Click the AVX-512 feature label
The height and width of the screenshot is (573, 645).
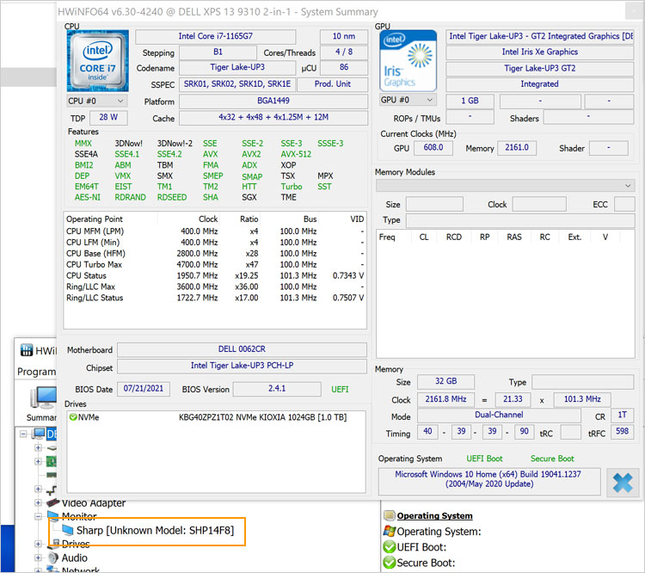coord(296,154)
